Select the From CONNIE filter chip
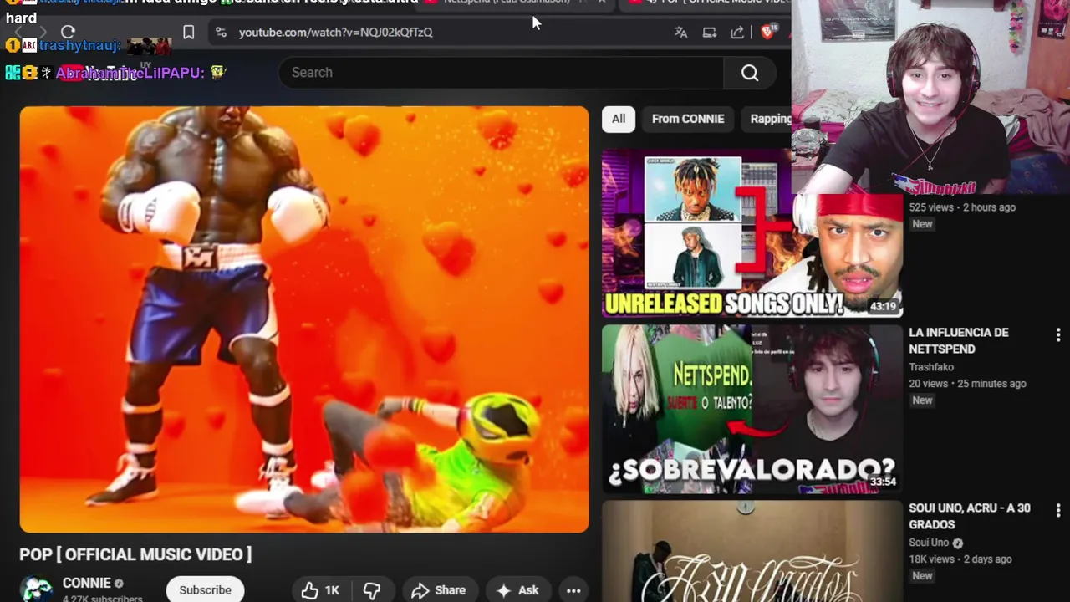The width and height of the screenshot is (1070, 602). (x=688, y=119)
